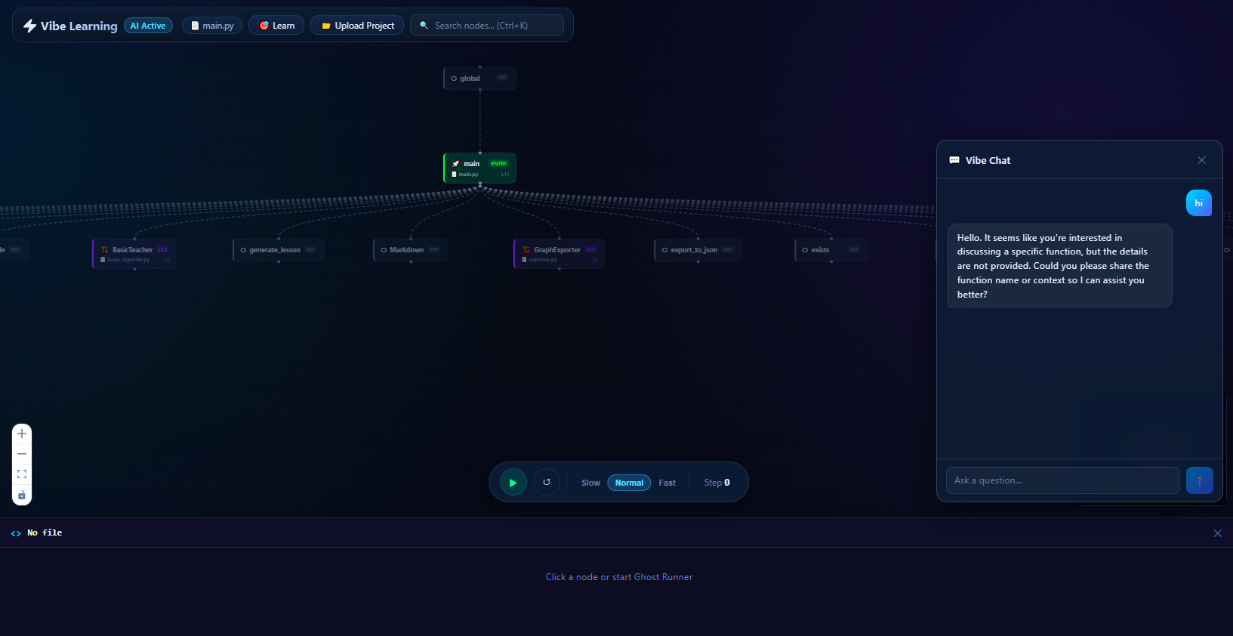Send the chat message with arrow button
The height and width of the screenshot is (636, 1233).
click(1200, 480)
